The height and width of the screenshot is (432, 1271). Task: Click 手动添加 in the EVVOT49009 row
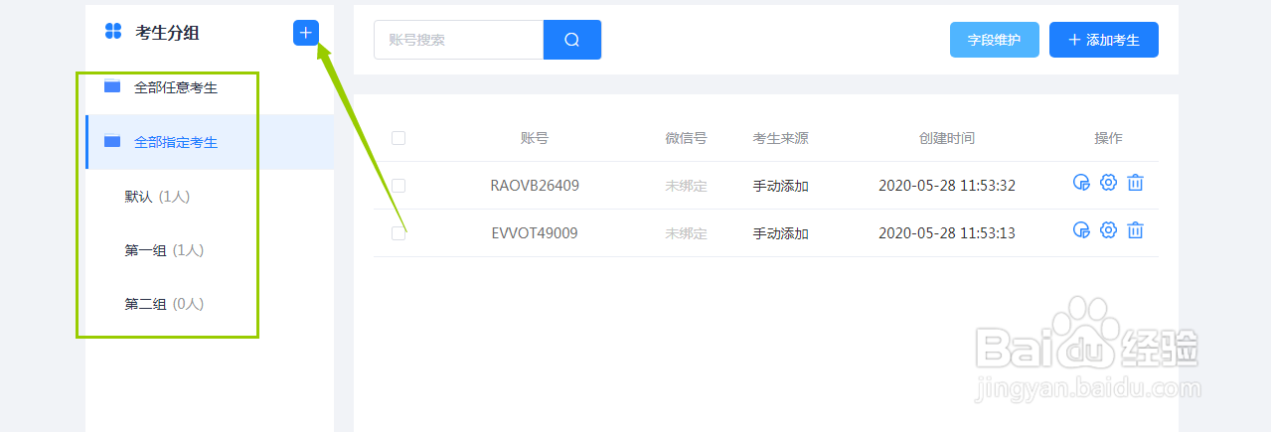point(781,233)
